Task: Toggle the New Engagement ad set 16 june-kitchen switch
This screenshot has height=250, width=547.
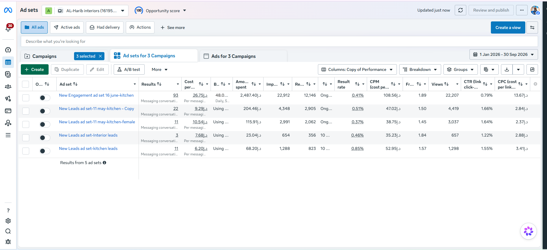Action: (x=45, y=98)
